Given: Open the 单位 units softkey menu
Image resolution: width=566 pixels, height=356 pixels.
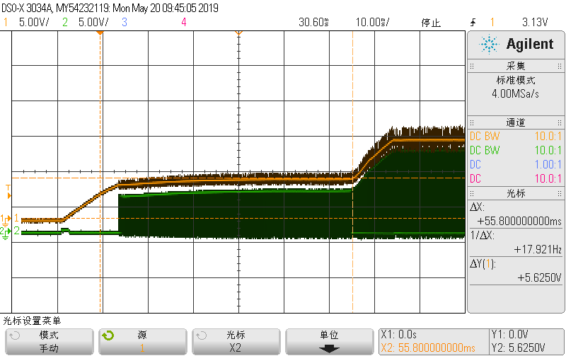Looking at the screenshot, I should point(329,342).
